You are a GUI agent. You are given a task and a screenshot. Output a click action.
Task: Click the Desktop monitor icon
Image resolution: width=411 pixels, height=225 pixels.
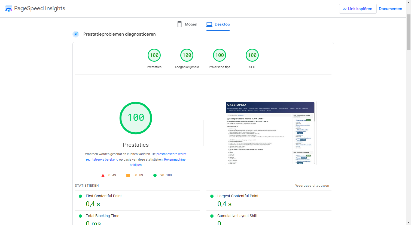(x=209, y=24)
